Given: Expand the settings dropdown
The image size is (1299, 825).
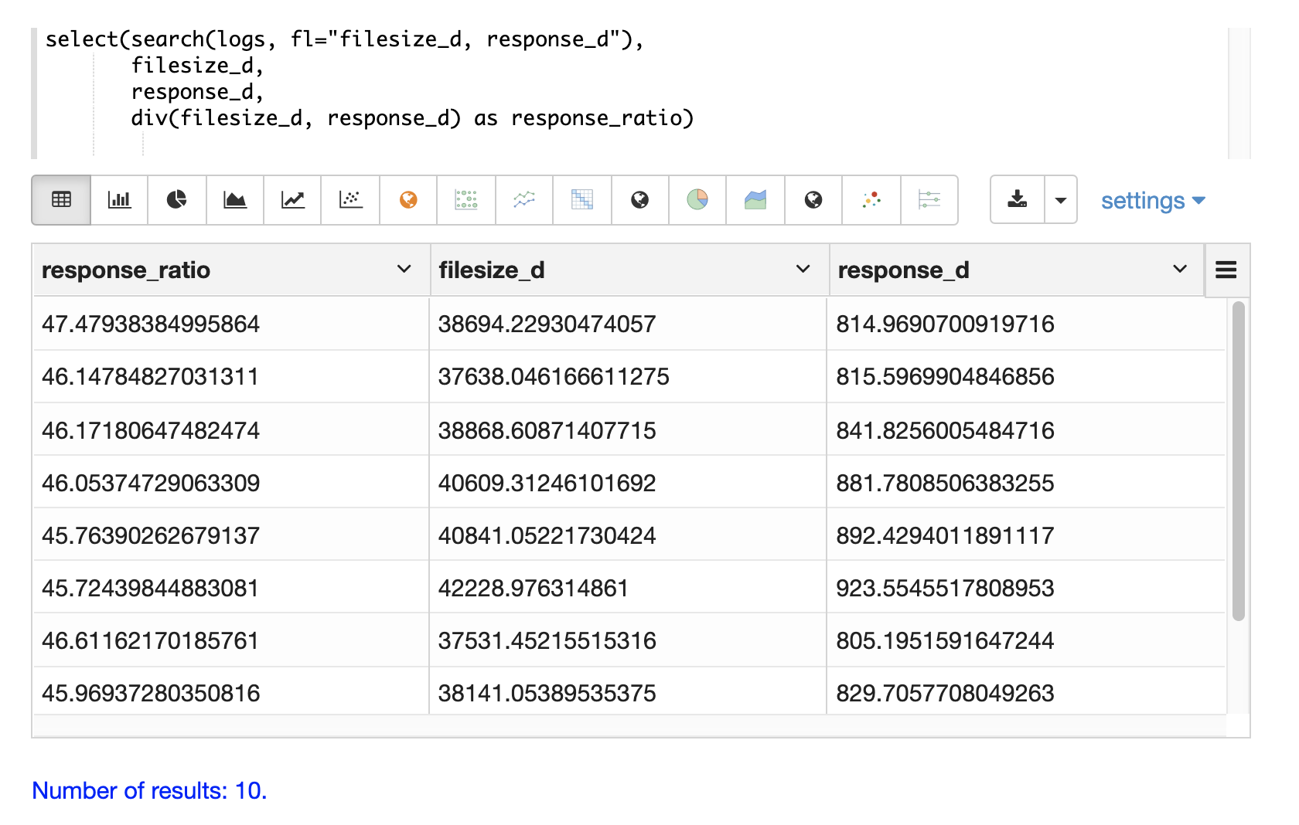Looking at the screenshot, I should [x=1152, y=201].
